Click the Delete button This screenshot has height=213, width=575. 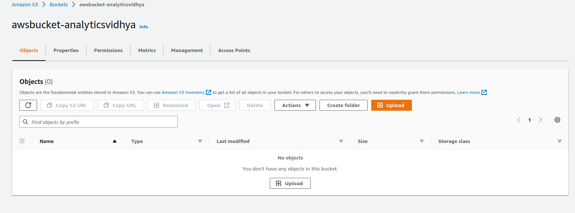coord(255,105)
